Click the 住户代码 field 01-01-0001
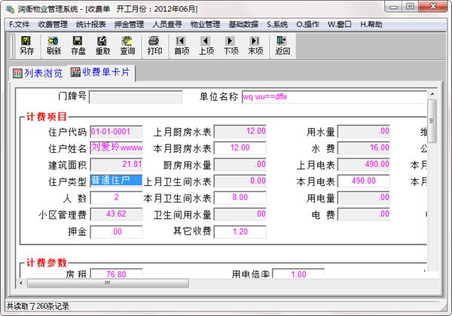The height and width of the screenshot is (316, 452). pos(116,132)
